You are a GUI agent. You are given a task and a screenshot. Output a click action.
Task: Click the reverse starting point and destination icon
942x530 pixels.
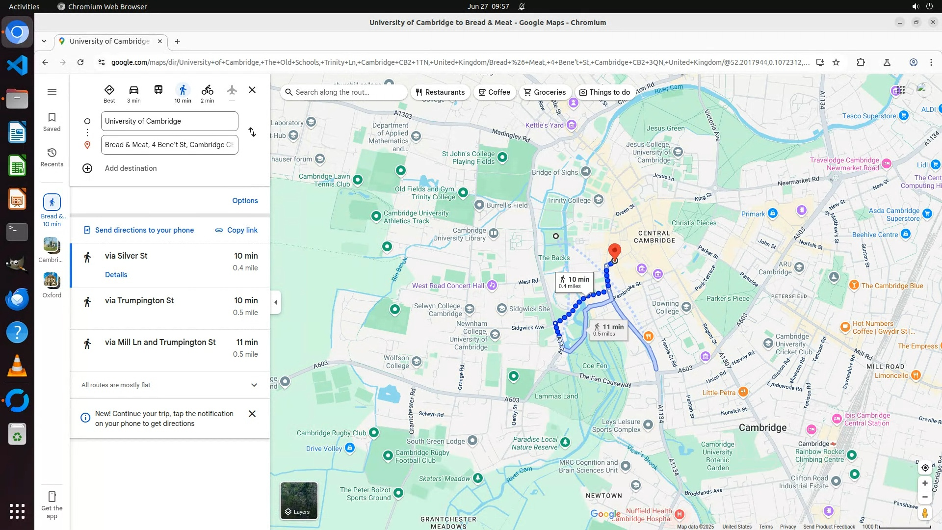click(x=252, y=132)
